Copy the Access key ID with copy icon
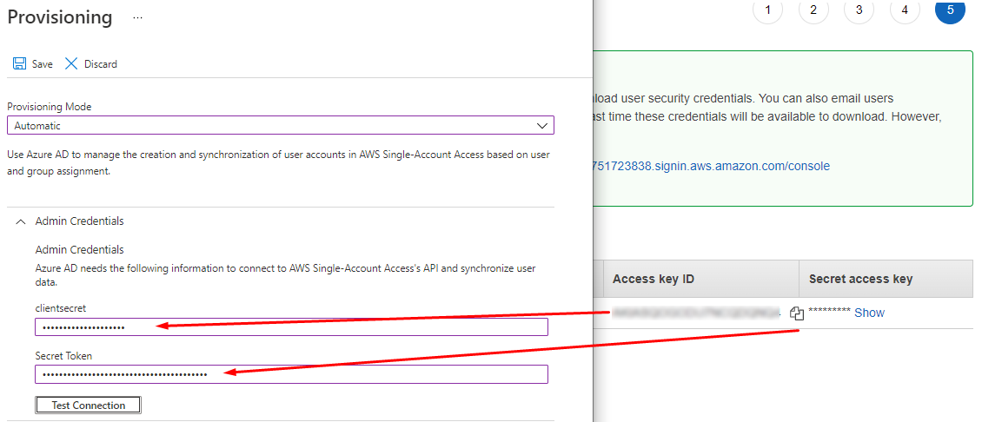 point(797,313)
